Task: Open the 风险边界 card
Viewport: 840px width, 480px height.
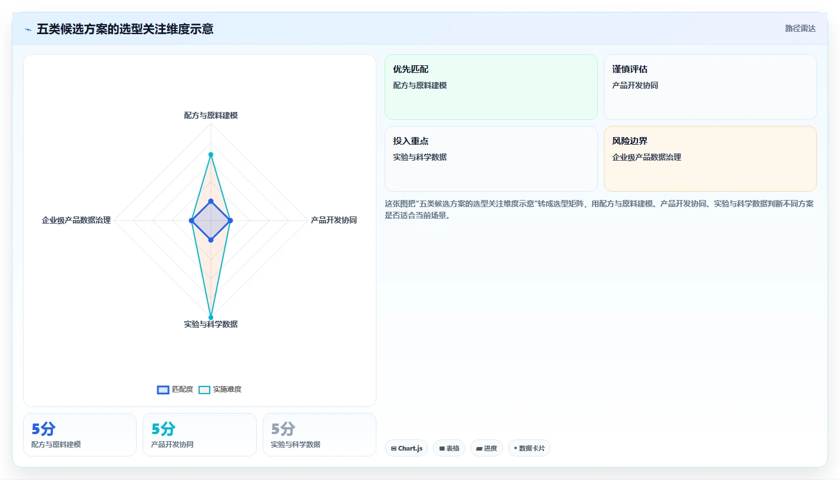Action: (x=710, y=159)
